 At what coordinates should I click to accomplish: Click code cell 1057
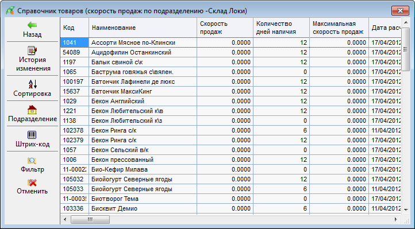coord(75,150)
